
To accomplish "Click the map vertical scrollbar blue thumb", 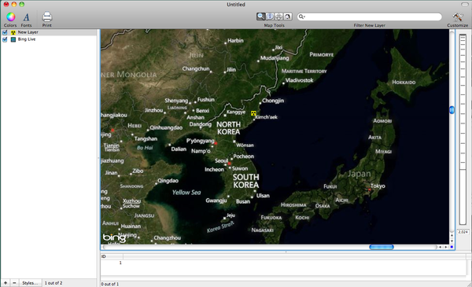I will coord(452,110).
